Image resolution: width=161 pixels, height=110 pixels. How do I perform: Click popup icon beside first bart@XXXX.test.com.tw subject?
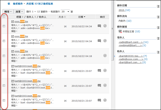12,66
